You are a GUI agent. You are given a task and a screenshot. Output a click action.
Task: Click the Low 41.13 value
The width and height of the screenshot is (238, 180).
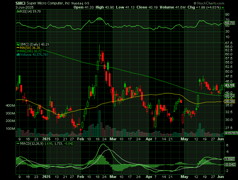tap(125, 7)
